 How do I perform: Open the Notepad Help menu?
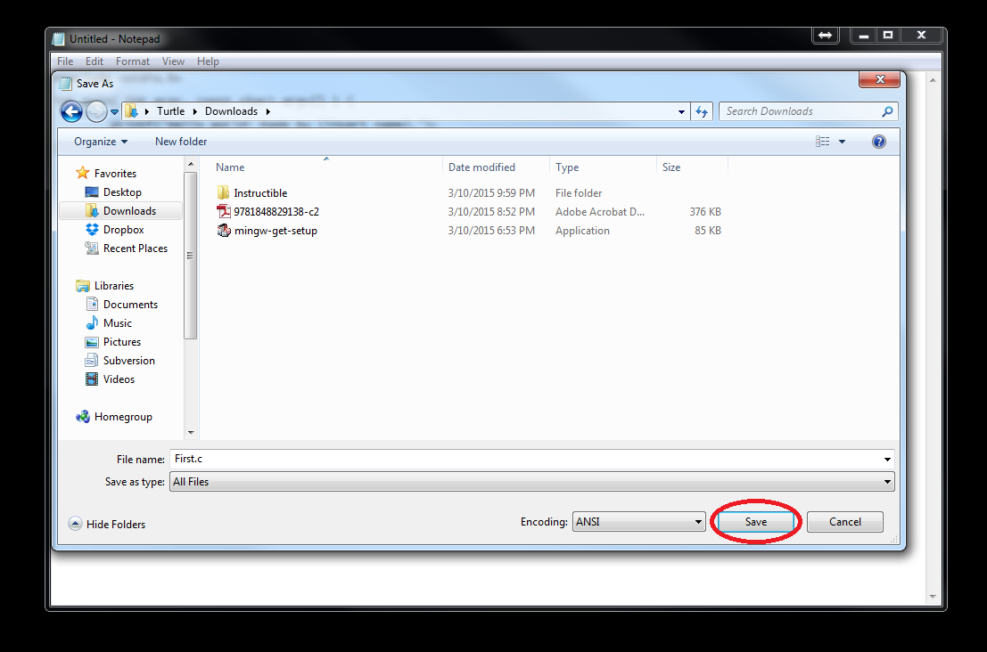[x=208, y=61]
